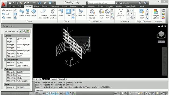Collapse the 3D Visualization section
This screenshot has height=95, width=169.
click(28, 60)
